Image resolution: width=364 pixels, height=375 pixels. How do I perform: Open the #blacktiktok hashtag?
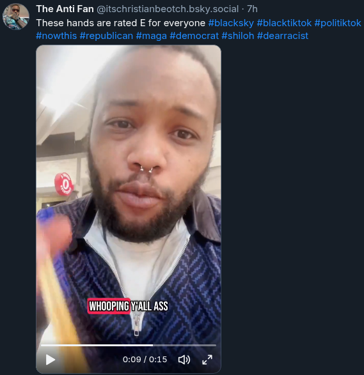click(284, 23)
